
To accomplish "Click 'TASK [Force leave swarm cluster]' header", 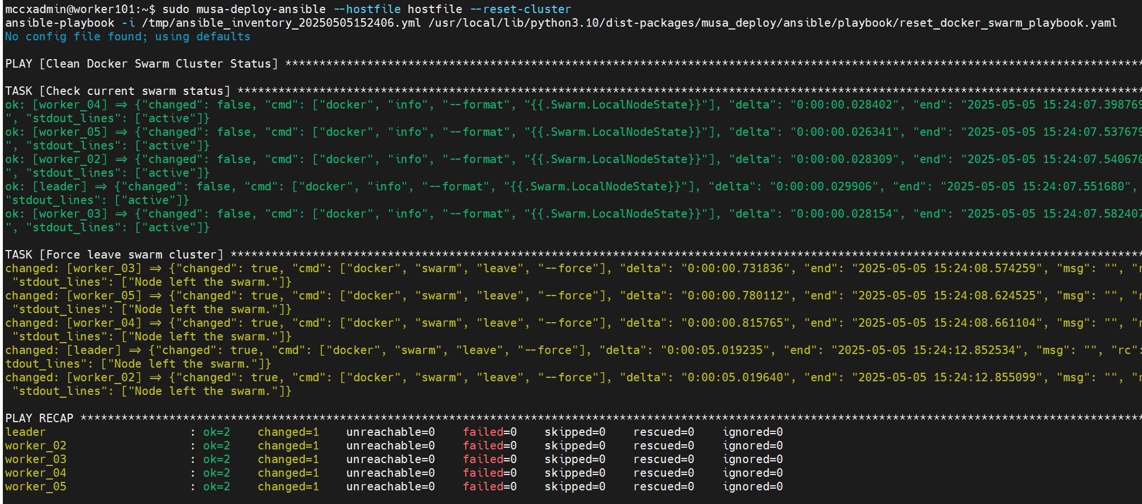I will click(x=114, y=255).
